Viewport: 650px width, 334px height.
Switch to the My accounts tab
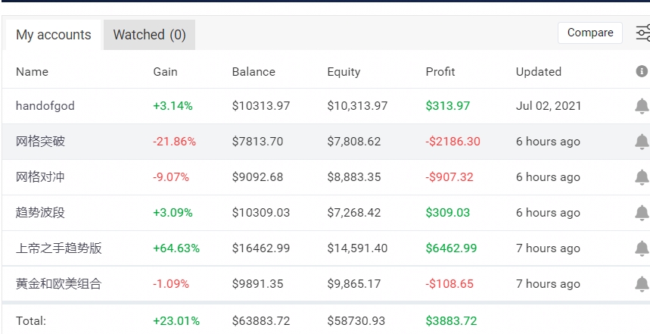(x=53, y=35)
